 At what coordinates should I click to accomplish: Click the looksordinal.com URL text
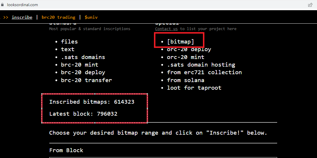[23, 5]
